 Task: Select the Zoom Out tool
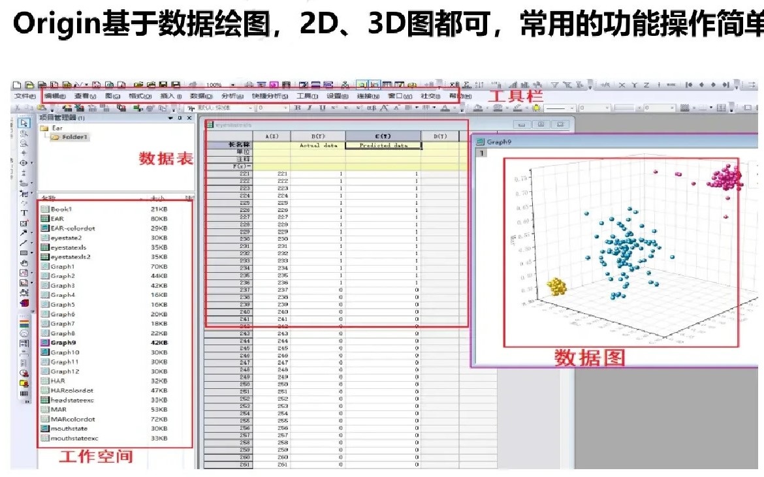[24, 143]
